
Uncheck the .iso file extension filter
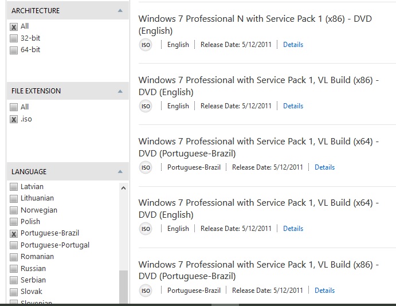(x=14, y=119)
